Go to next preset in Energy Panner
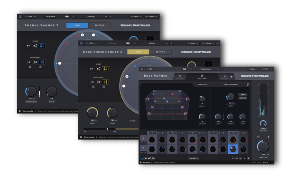Screen dimensions: 291x171 (110, 16)
